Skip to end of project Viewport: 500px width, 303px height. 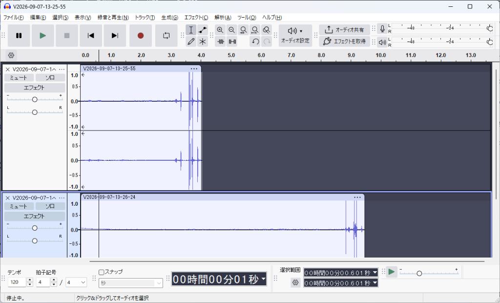click(115, 36)
